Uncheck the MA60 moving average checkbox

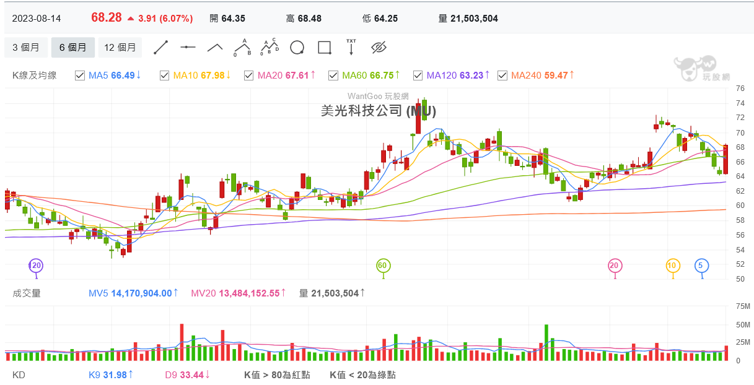click(333, 76)
